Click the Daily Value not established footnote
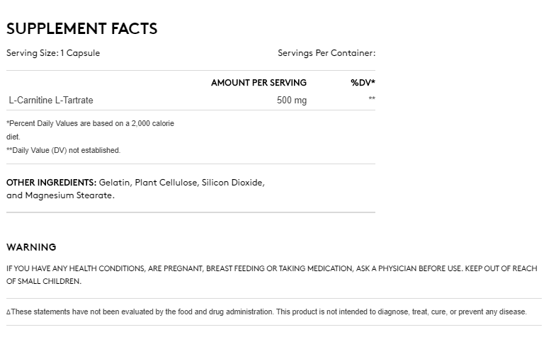The width and height of the screenshot is (551, 337). point(63,150)
